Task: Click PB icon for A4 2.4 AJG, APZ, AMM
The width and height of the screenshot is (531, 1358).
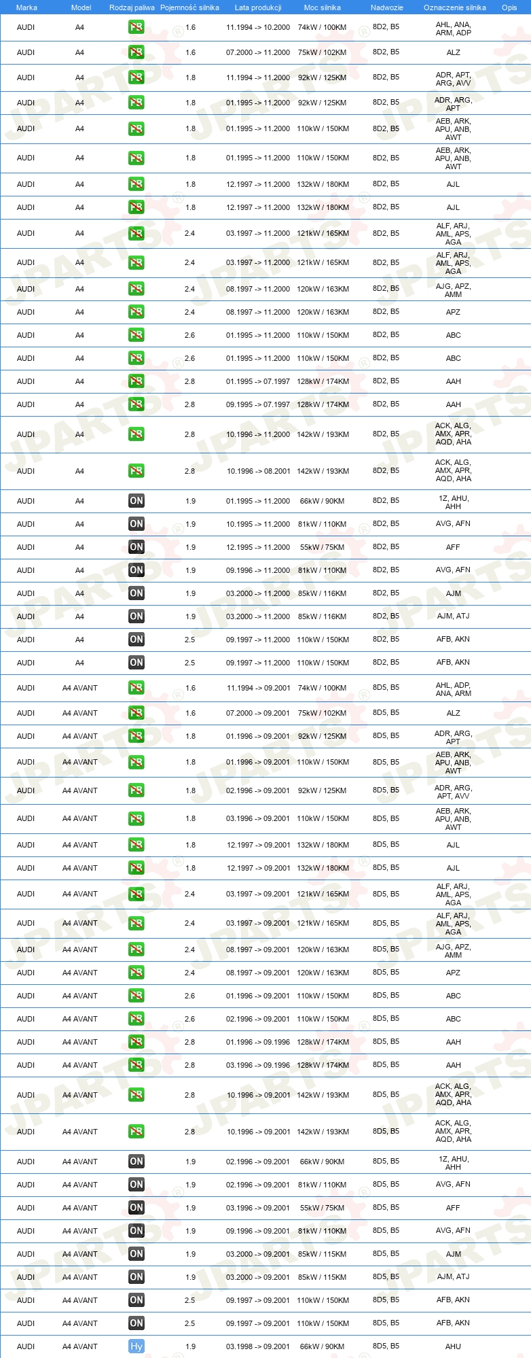Action: (x=136, y=289)
